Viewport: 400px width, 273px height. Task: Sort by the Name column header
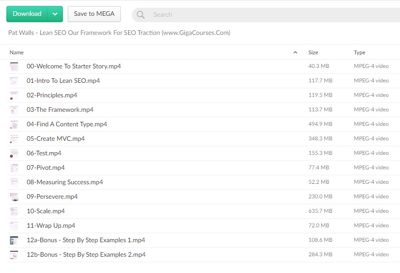click(x=17, y=53)
